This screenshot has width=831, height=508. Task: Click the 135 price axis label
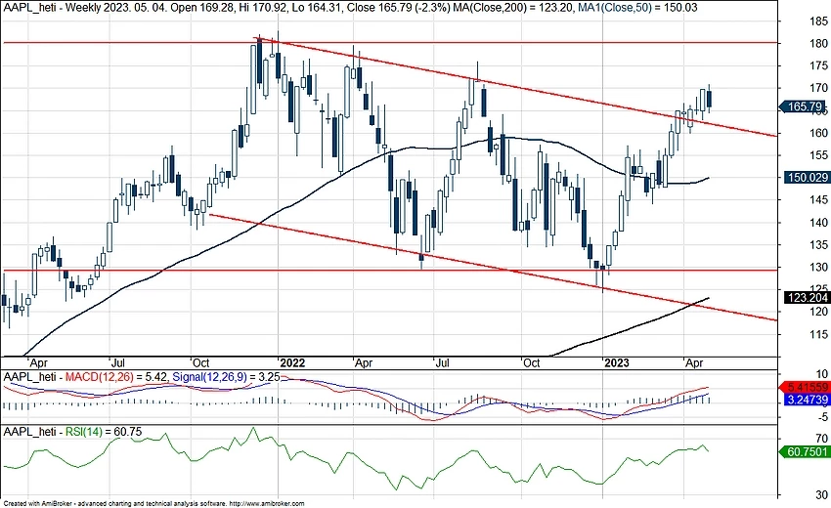(x=819, y=245)
